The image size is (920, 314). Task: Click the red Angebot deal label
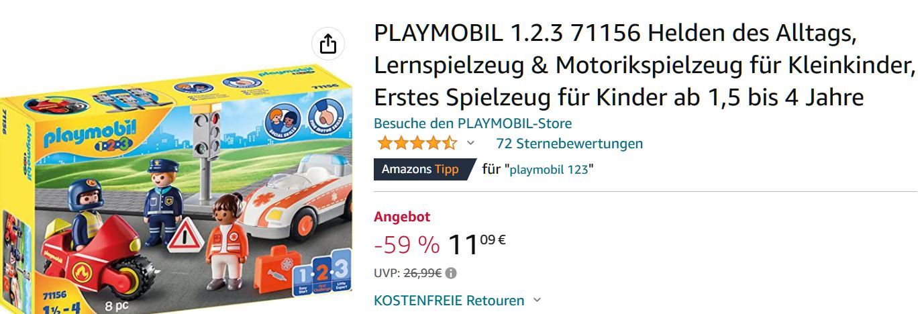click(x=402, y=217)
